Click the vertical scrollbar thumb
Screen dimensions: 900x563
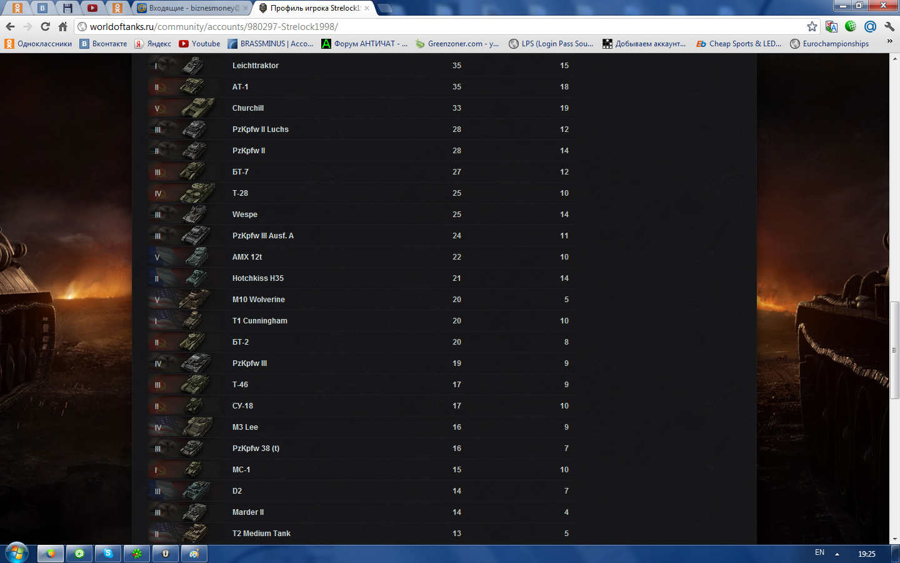[894, 350]
